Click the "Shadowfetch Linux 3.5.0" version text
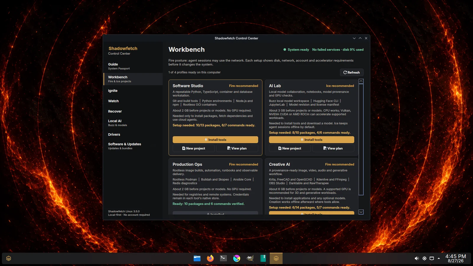The width and height of the screenshot is (473, 266). [x=124, y=211]
